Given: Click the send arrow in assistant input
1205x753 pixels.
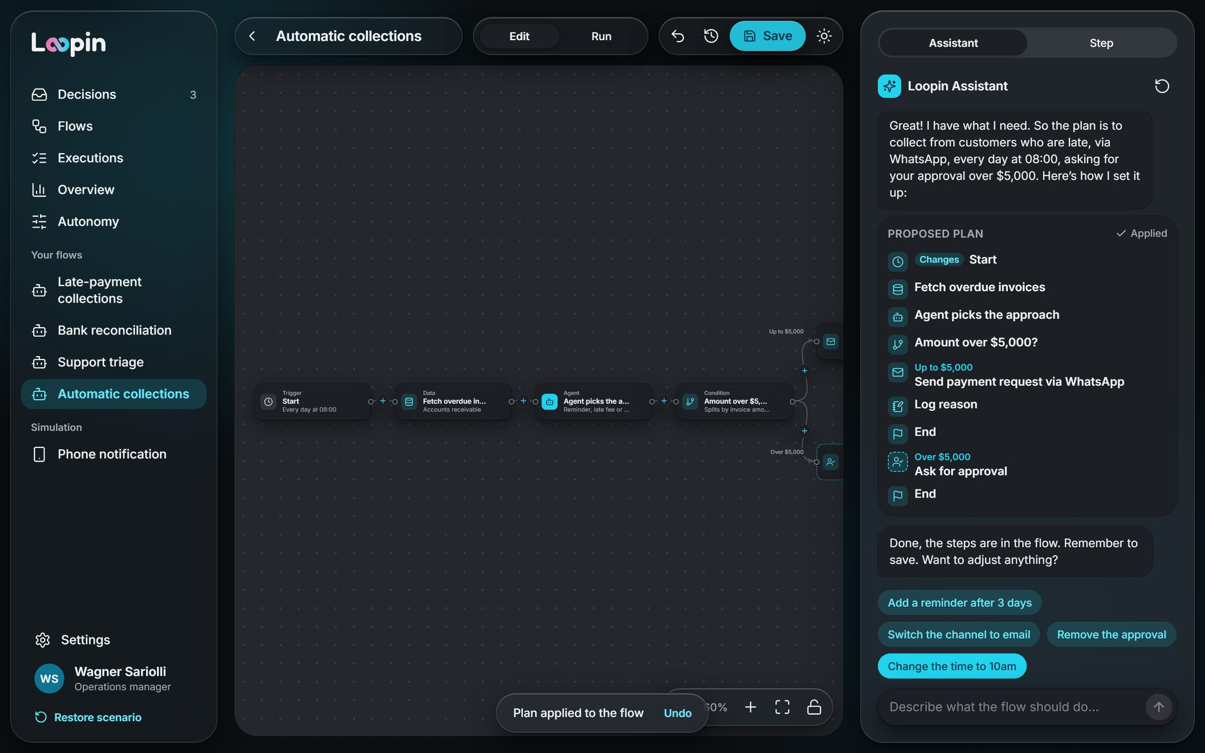Looking at the screenshot, I should coord(1159,707).
